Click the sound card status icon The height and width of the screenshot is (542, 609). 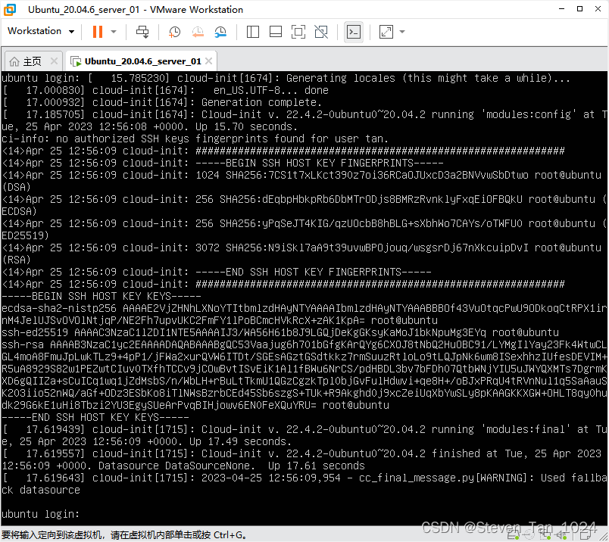pyautogui.click(x=561, y=535)
